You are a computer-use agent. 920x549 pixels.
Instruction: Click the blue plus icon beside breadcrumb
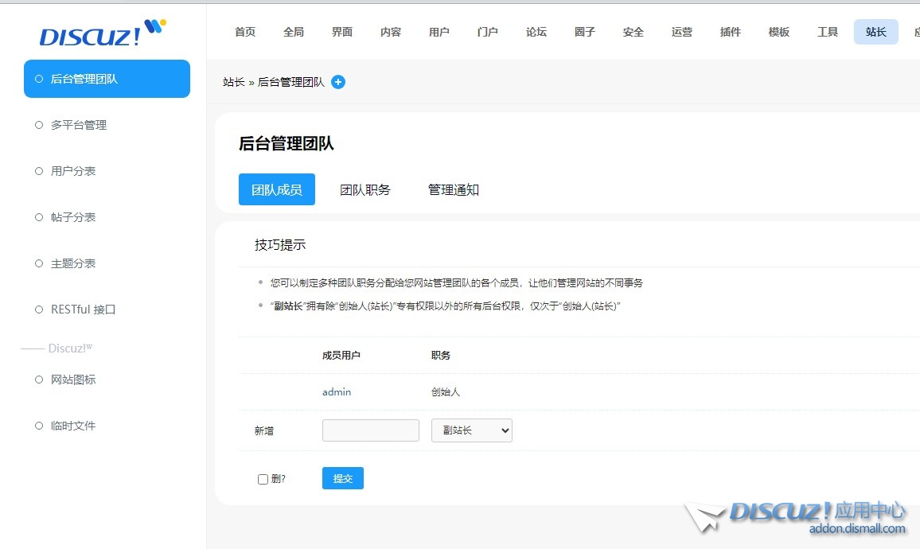[338, 82]
